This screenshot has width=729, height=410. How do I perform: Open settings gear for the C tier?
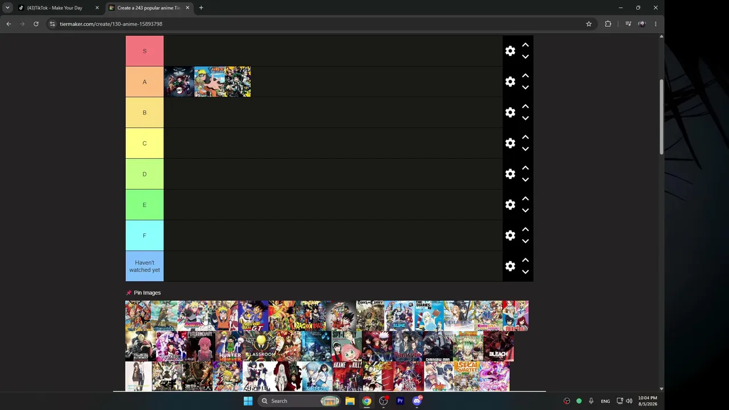click(x=510, y=143)
